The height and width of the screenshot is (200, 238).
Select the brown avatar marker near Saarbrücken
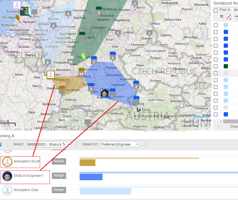pos(51,75)
